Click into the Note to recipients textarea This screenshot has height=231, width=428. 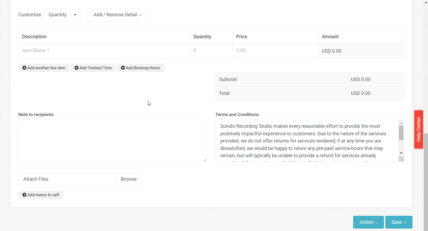pos(112,141)
